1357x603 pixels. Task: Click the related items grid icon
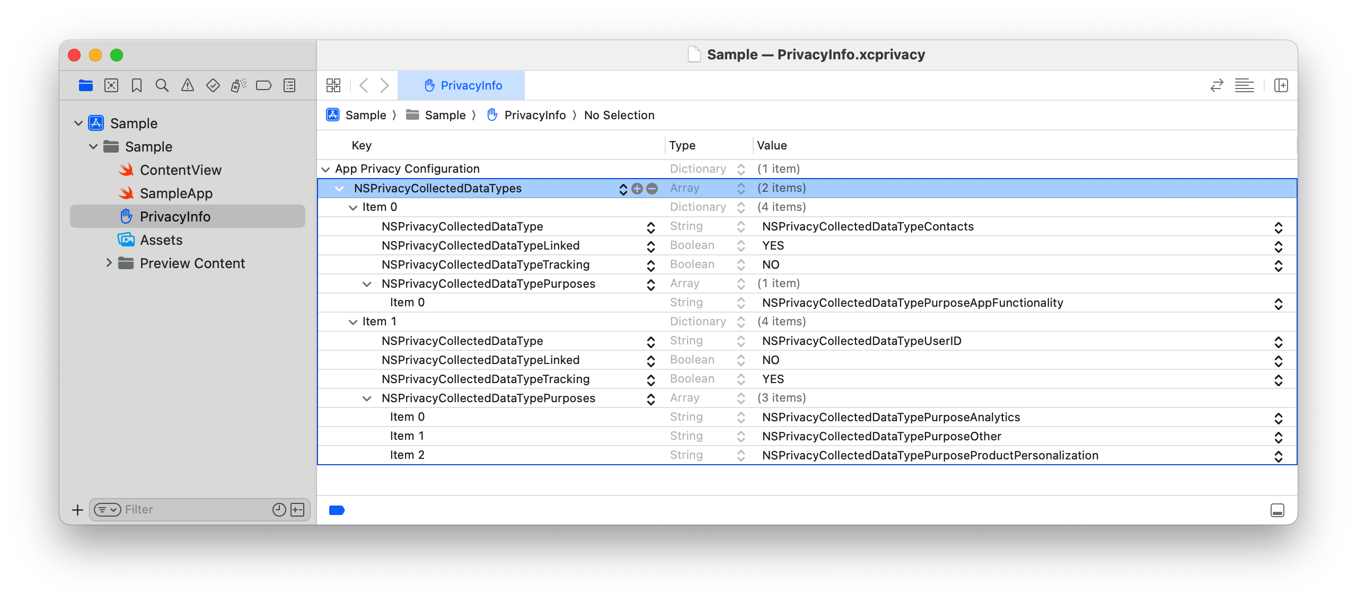333,85
